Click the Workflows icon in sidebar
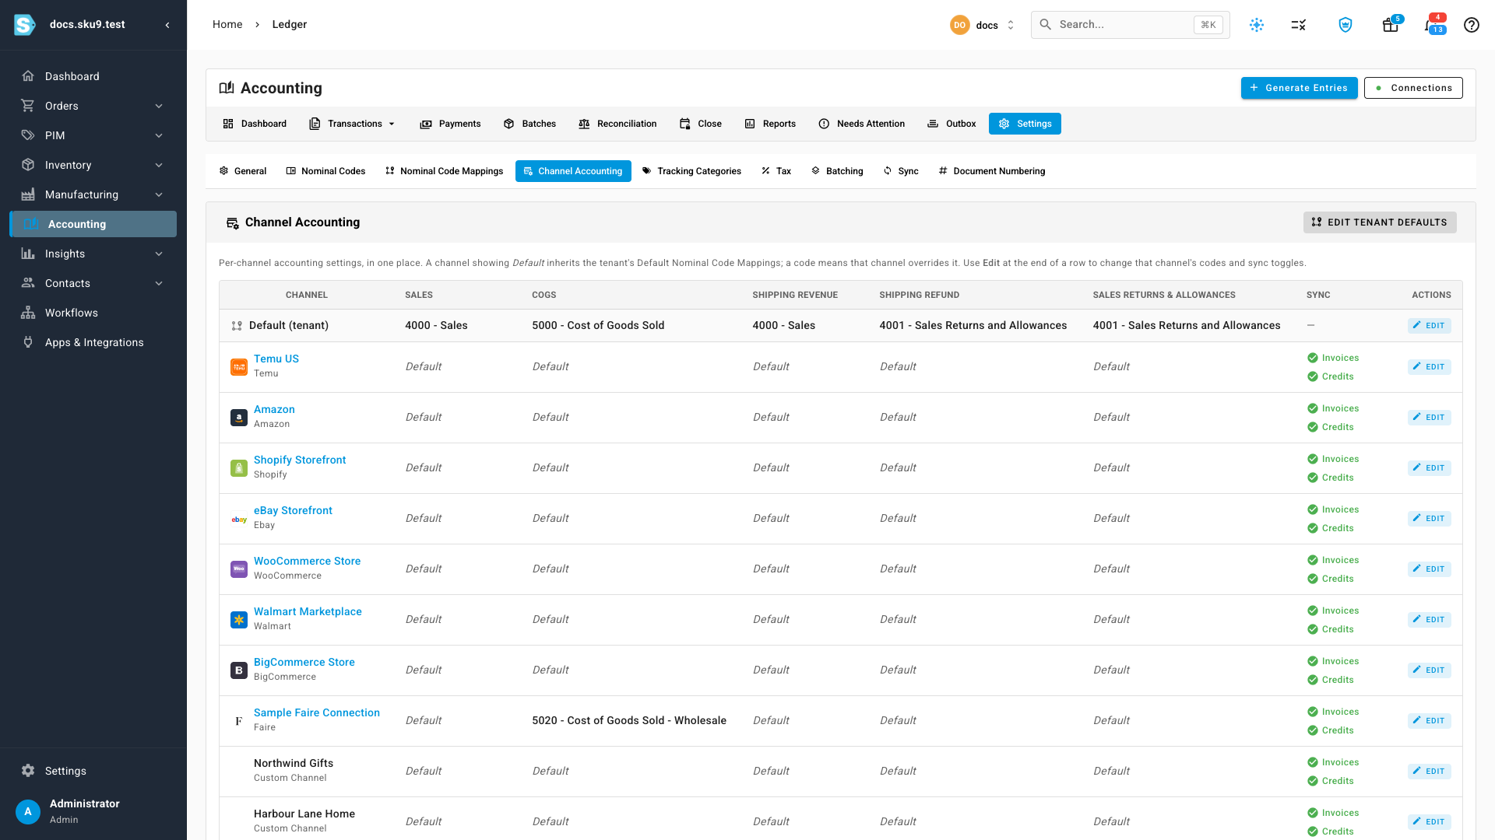1495x840 pixels. point(28,313)
